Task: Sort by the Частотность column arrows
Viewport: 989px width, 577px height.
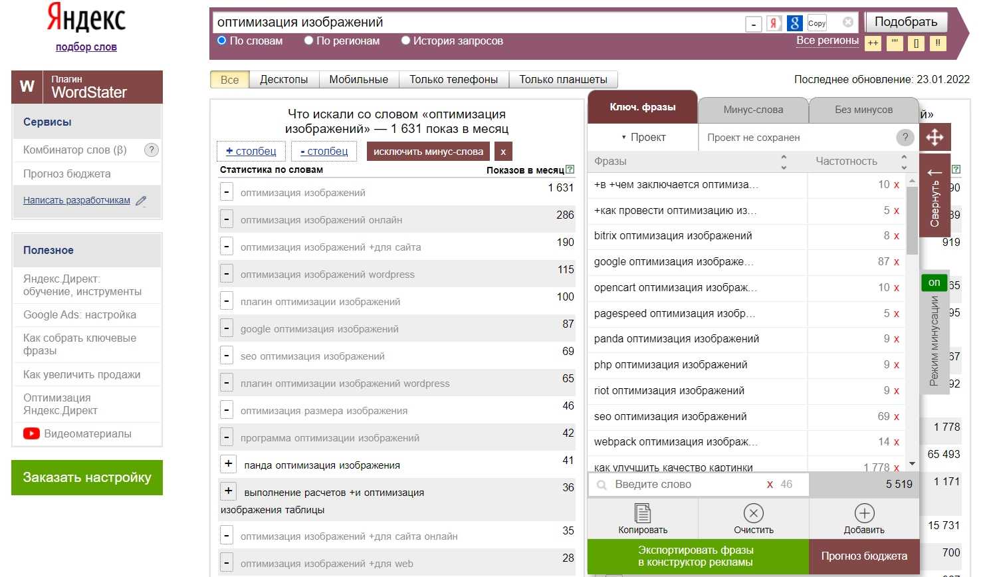Action: (903, 162)
